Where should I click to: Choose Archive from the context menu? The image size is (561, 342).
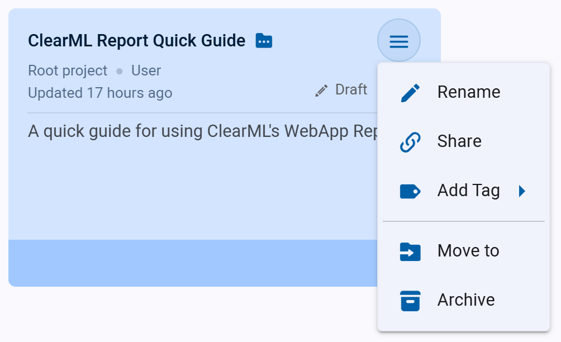[465, 300]
